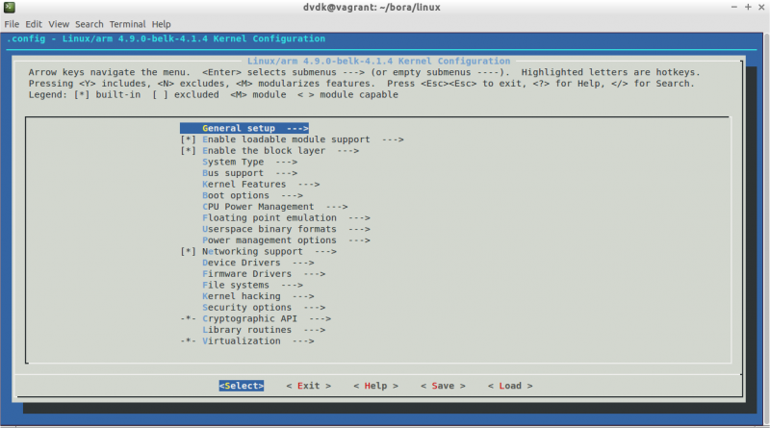Click the .config Kernel Configuration header line
The image size is (770, 428).
pos(166,38)
